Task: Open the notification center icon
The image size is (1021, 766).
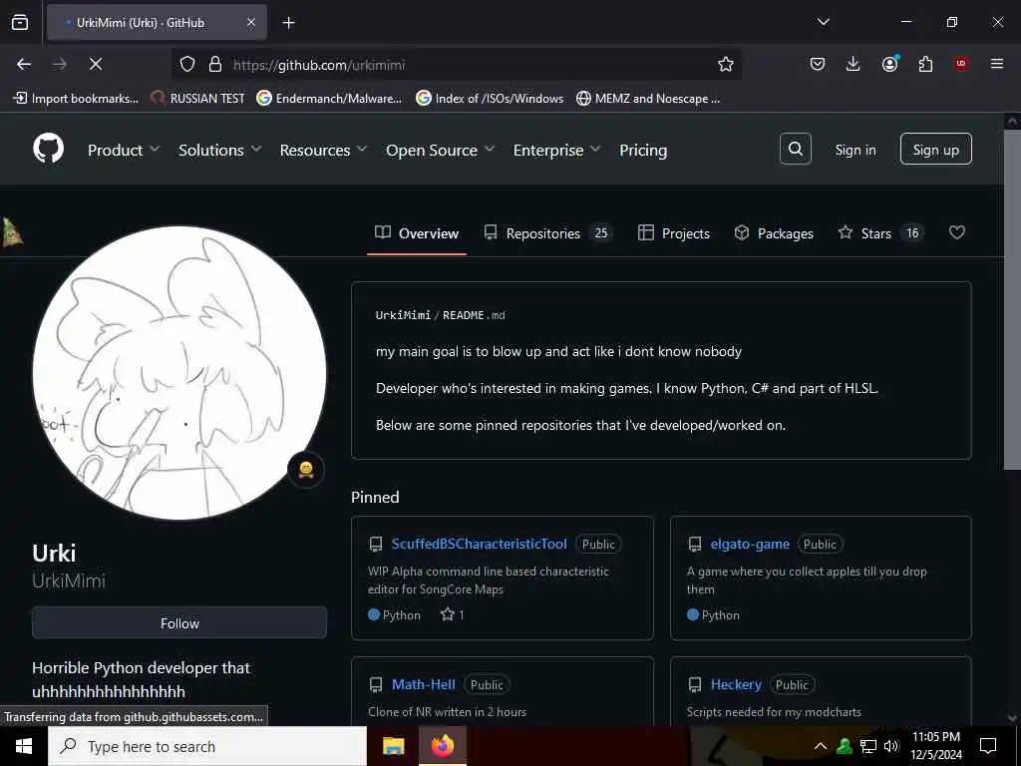Action: 988,746
